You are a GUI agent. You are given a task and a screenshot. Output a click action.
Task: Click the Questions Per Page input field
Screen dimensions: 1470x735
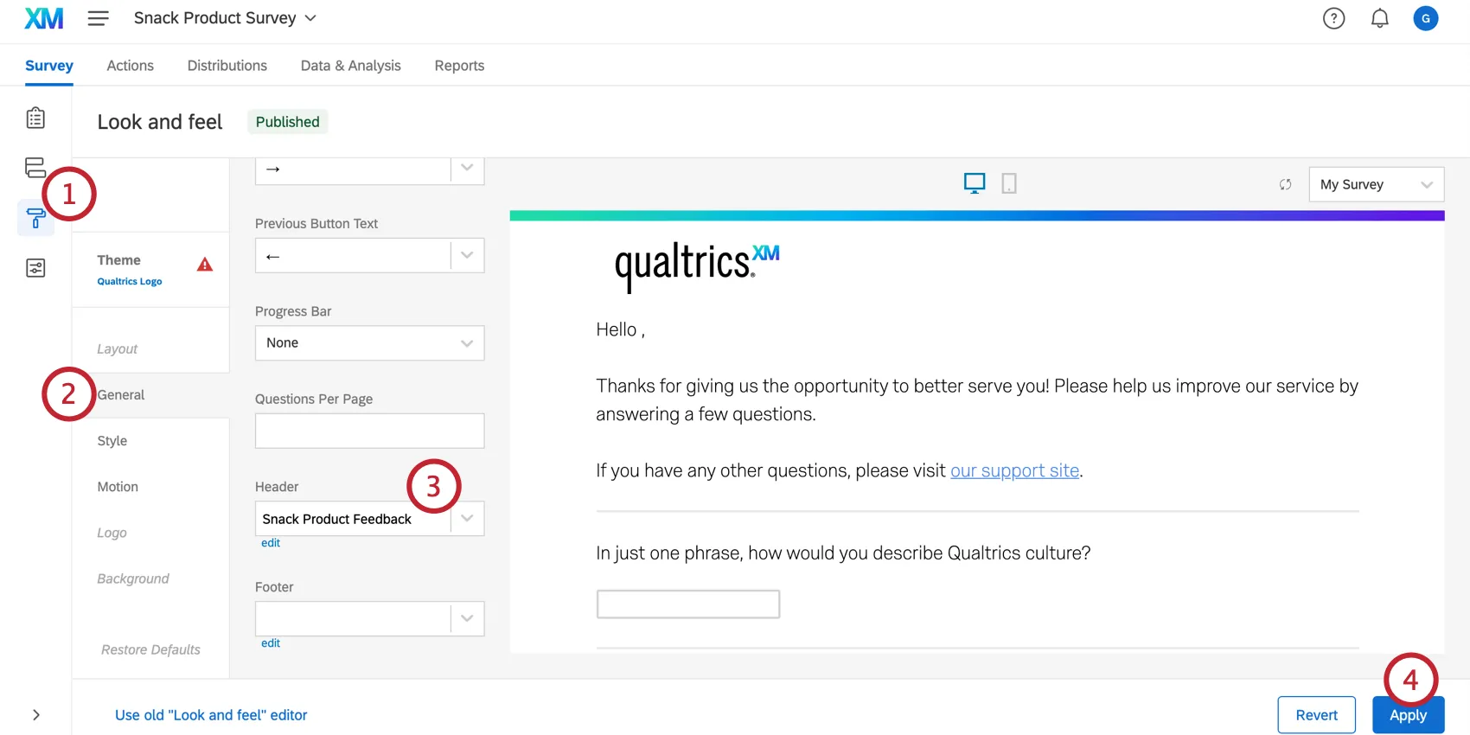point(369,430)
